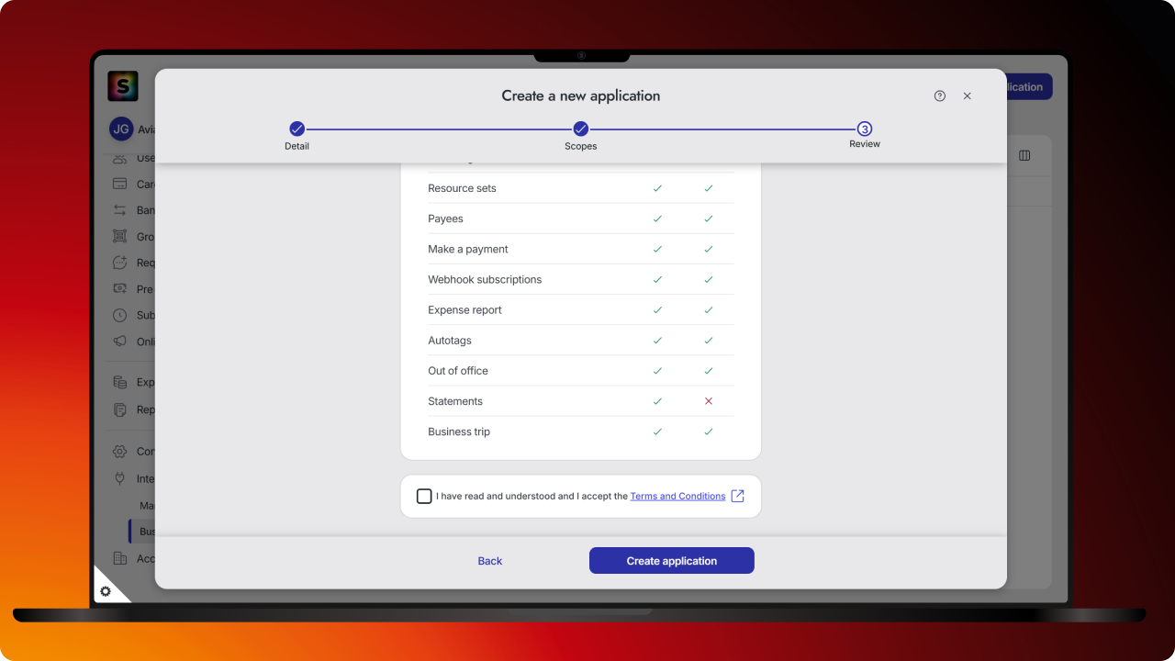Click the JG user avatar

pos(121,129)
